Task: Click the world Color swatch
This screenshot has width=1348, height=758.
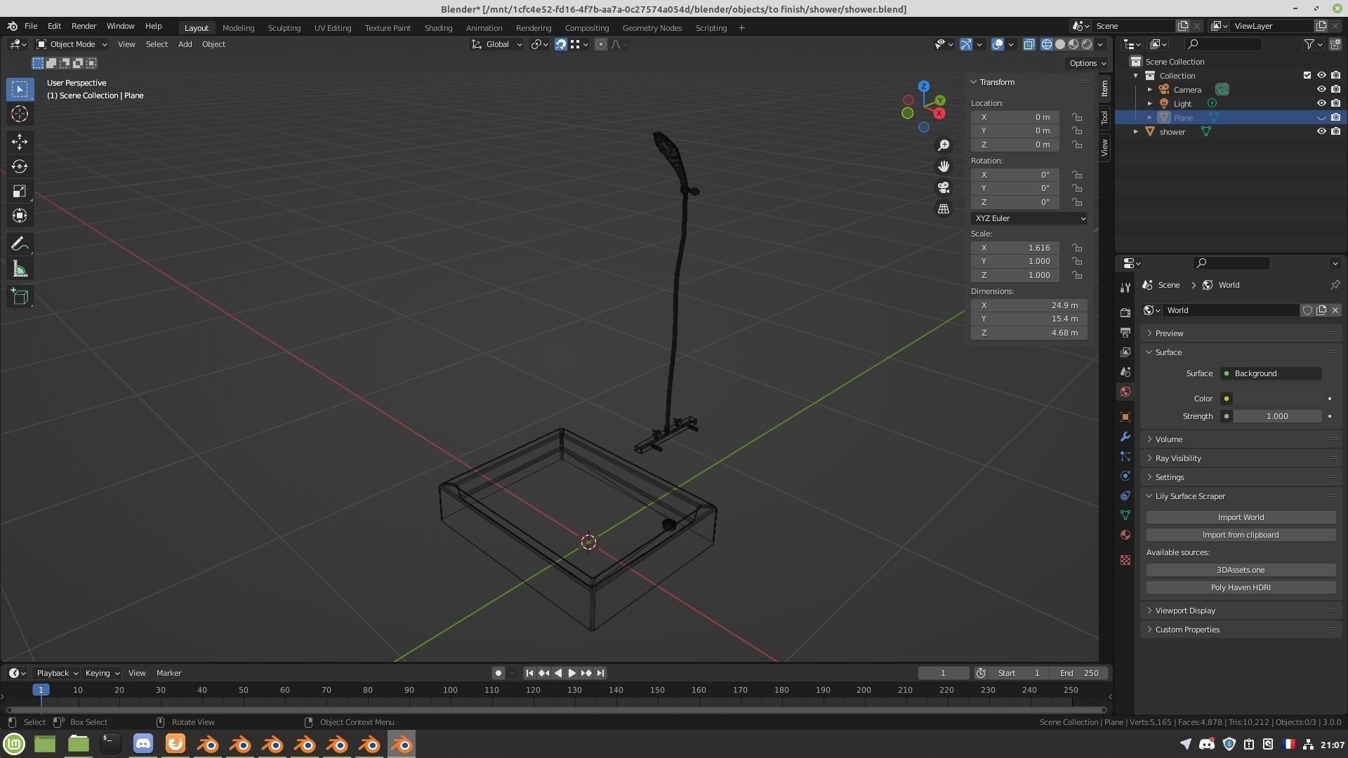Action: coord(1277,399)
